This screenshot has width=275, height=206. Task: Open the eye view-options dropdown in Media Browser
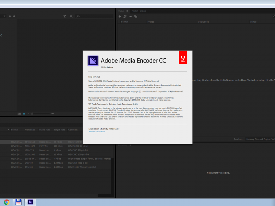click(x=71, y=16)
